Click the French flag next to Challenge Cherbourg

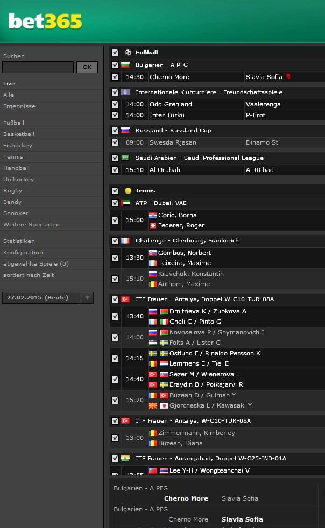click(125, 240)
